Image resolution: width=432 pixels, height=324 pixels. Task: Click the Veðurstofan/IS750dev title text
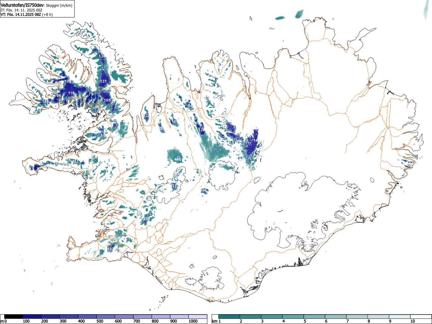pos(22,5)
